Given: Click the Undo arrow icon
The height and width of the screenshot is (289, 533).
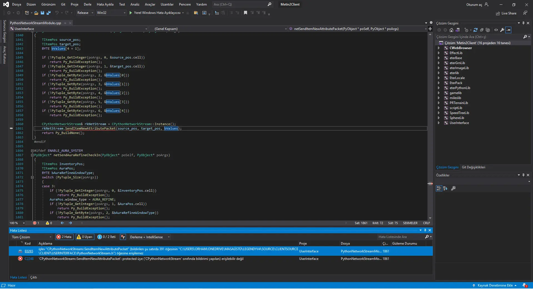Looking at the screenshot, I should click(57, 13).
